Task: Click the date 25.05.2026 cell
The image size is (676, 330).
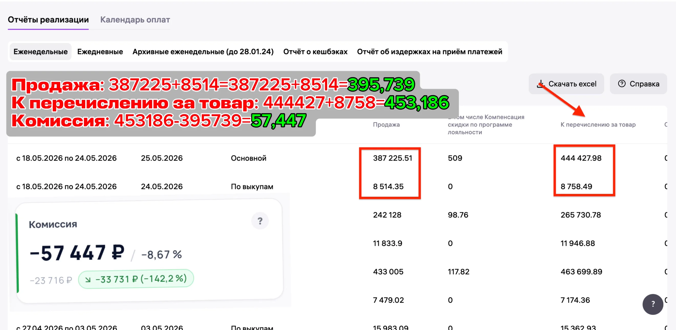Action: point(162,158)
